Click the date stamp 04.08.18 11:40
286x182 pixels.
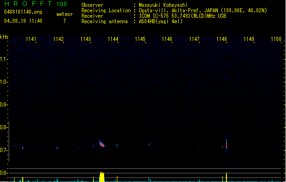pyautogui.click(x=23, y=21)
